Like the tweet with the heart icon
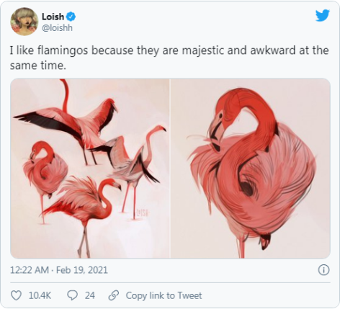This screenshot has width=340, height=309. pyautogui.click(x=17, y=295)
